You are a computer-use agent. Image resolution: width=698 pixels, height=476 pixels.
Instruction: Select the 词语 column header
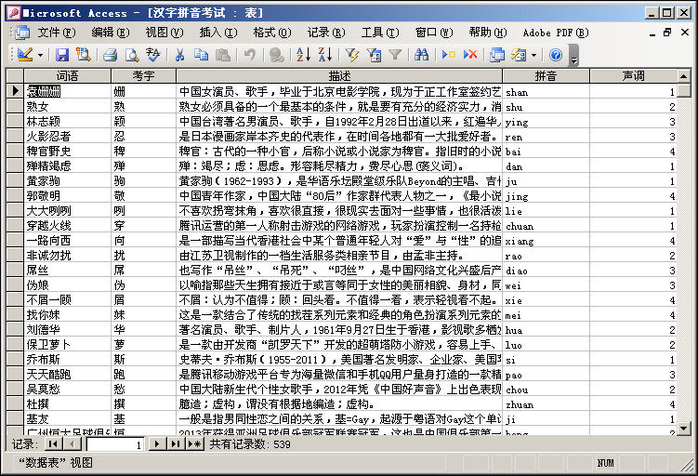click(68, 76)
